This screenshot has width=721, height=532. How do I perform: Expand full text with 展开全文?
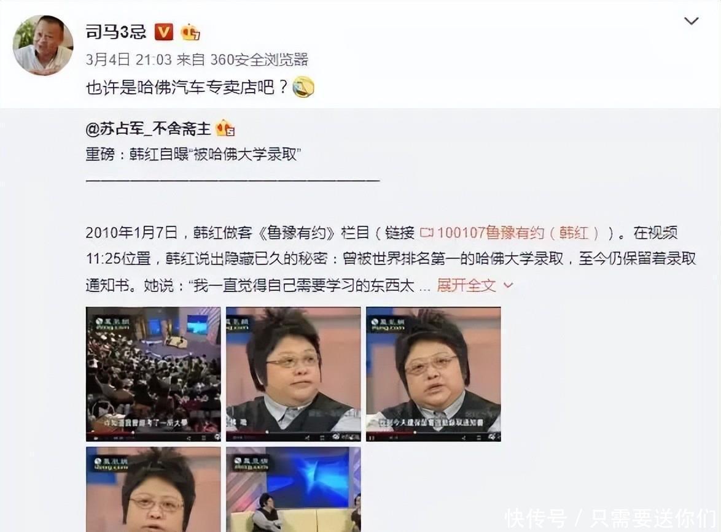466,285
